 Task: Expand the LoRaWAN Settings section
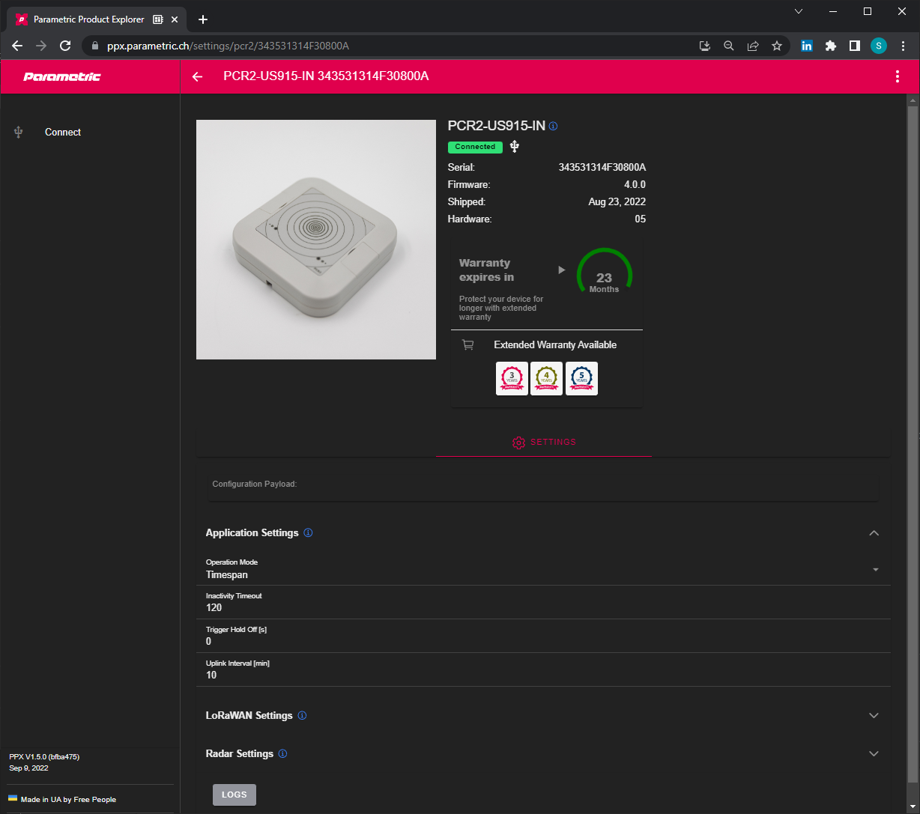(x=873, y=716)
